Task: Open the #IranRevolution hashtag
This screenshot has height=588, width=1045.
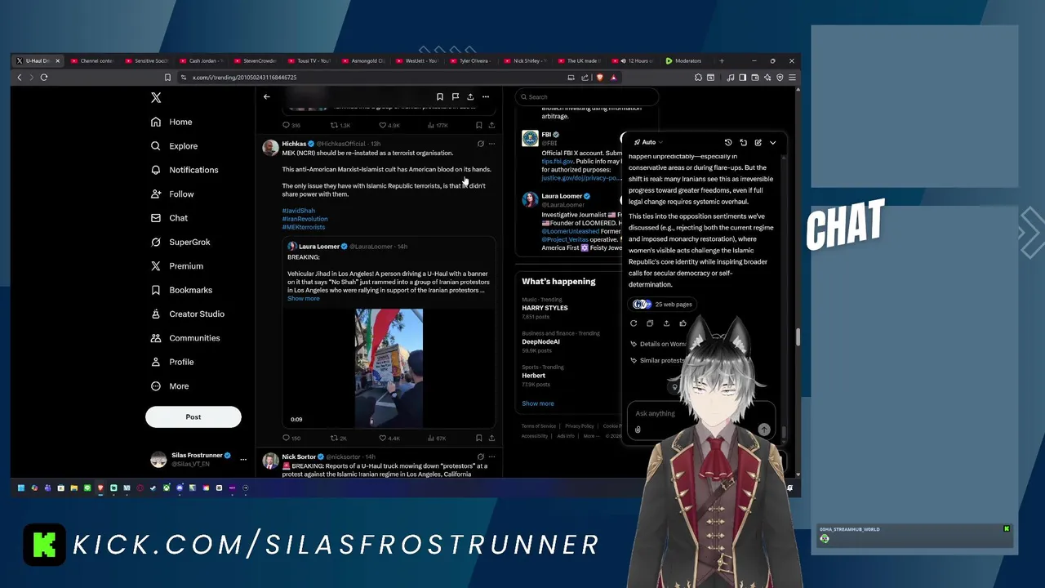Action: click(x=305, y=219)
